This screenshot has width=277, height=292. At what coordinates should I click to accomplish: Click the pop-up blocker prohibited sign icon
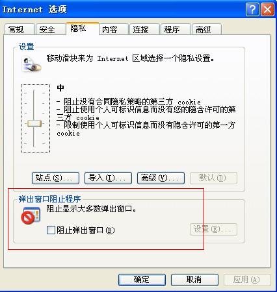pyautogui.click(x=31, y=215)
